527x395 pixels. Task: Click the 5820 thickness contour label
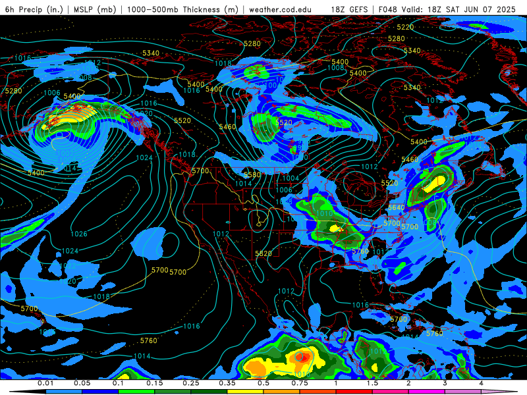263,253
